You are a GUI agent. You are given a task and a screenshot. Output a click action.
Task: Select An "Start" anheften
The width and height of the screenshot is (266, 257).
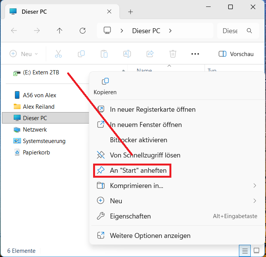(177, 170)
